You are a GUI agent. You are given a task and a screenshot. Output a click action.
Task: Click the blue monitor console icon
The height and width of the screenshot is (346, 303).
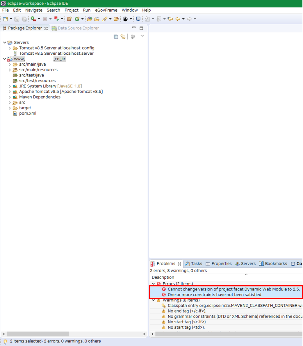point(138,19)
